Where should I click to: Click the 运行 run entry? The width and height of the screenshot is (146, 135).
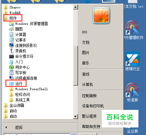[x=16, y=84]
